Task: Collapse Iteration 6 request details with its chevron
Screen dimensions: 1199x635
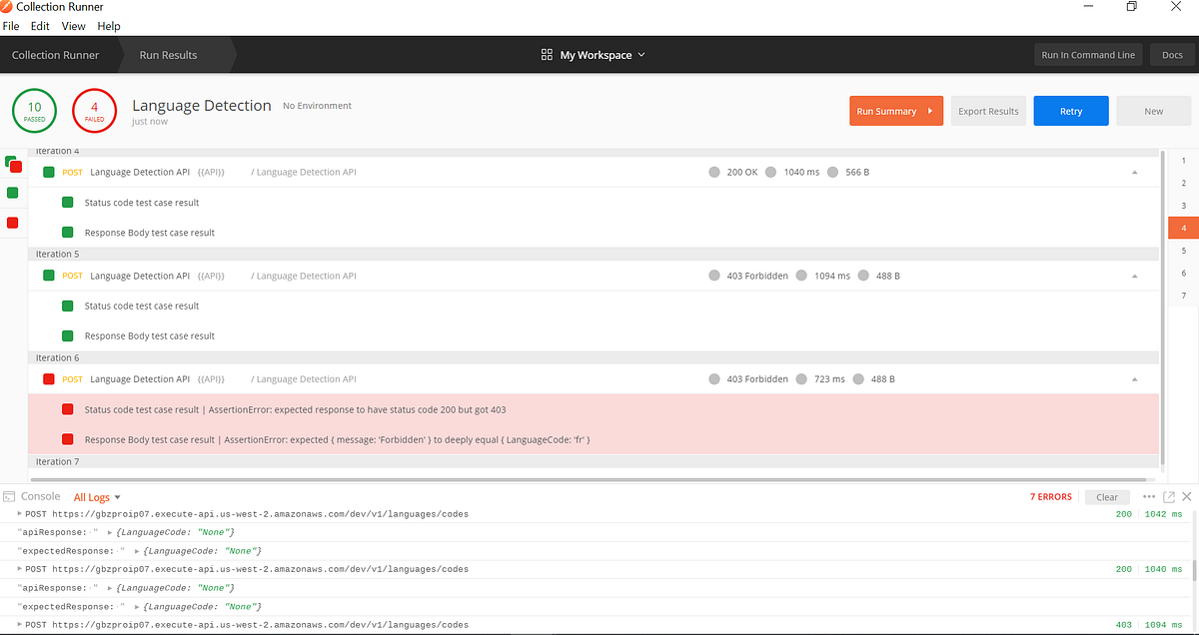Action: click(1134, 378)
